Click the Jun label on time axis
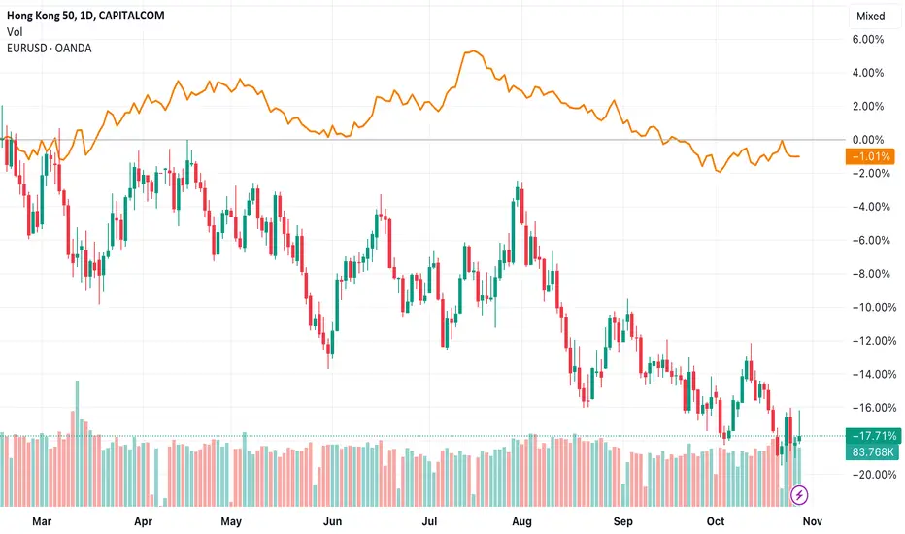Image resolution: width=905 pixels, height=534 pixels. pos(332,521)
